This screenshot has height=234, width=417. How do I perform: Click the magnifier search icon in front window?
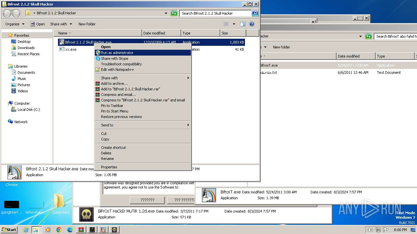point(255,13)
